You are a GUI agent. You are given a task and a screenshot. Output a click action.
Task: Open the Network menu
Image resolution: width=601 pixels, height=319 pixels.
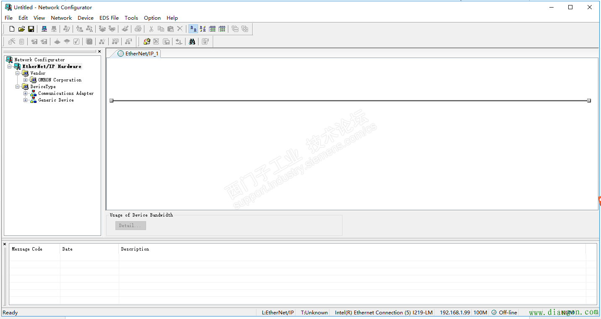(x=61, y=18)
